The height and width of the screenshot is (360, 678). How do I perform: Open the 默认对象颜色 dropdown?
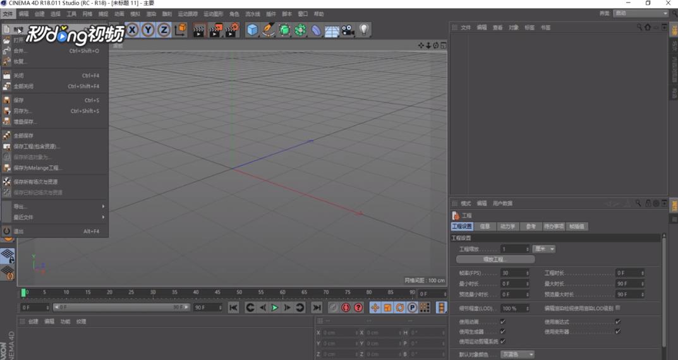pos(518,354)
